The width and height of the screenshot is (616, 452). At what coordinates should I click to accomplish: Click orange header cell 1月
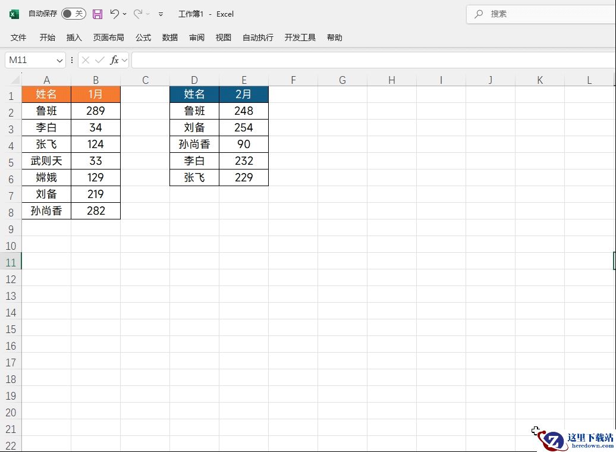point(96,95)
